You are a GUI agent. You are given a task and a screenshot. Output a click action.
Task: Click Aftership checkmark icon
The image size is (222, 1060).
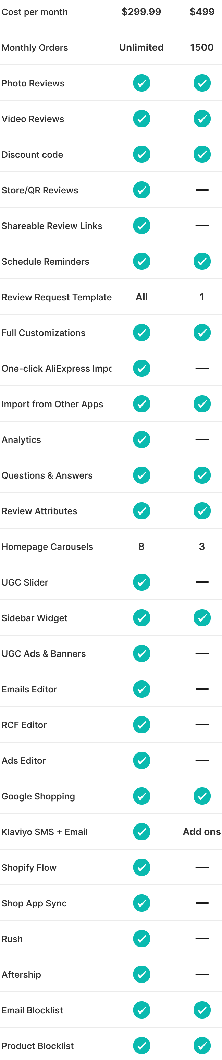click(141, 974)
